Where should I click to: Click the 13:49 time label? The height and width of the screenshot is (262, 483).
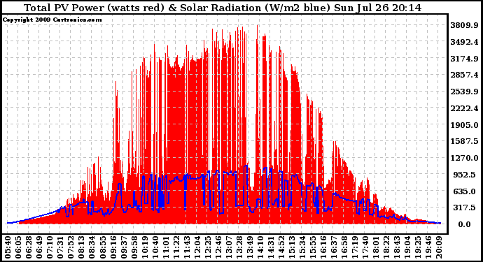click(249, 247)
